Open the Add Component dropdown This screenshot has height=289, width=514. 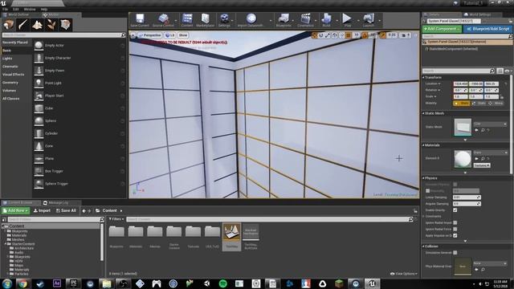(x=442, y=29)
